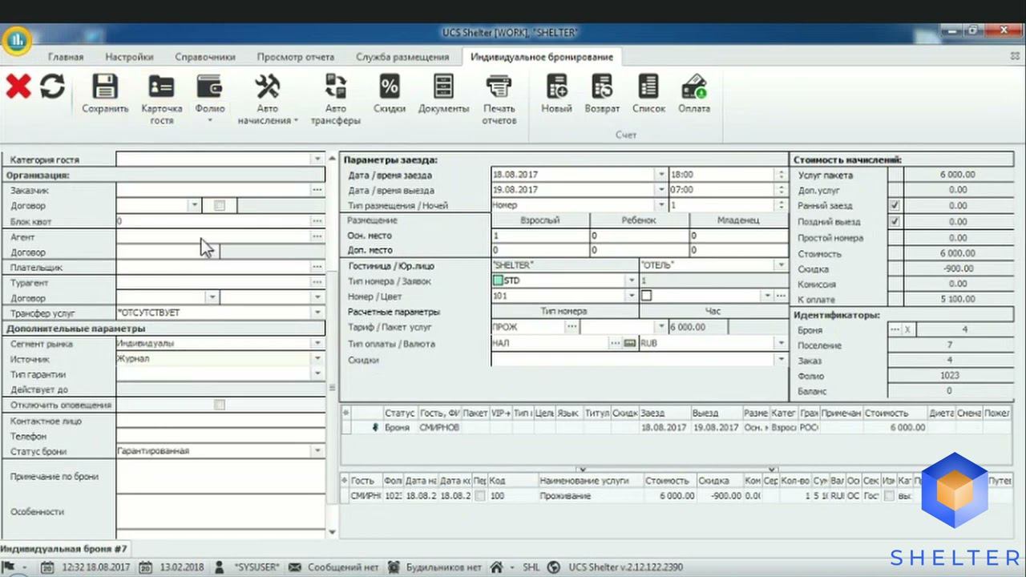Click home icon in status bar
This screenshot has height=577, width=1026.
(x=496, y=567)
